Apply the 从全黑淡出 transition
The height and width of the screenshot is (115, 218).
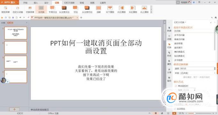click(64, 10)
